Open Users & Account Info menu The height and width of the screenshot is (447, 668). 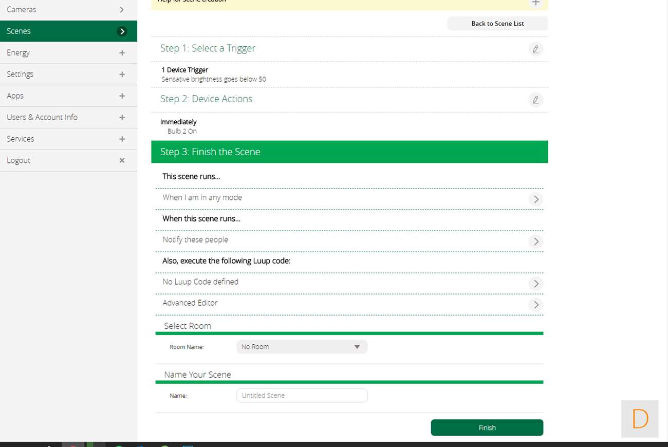(68, 118)
